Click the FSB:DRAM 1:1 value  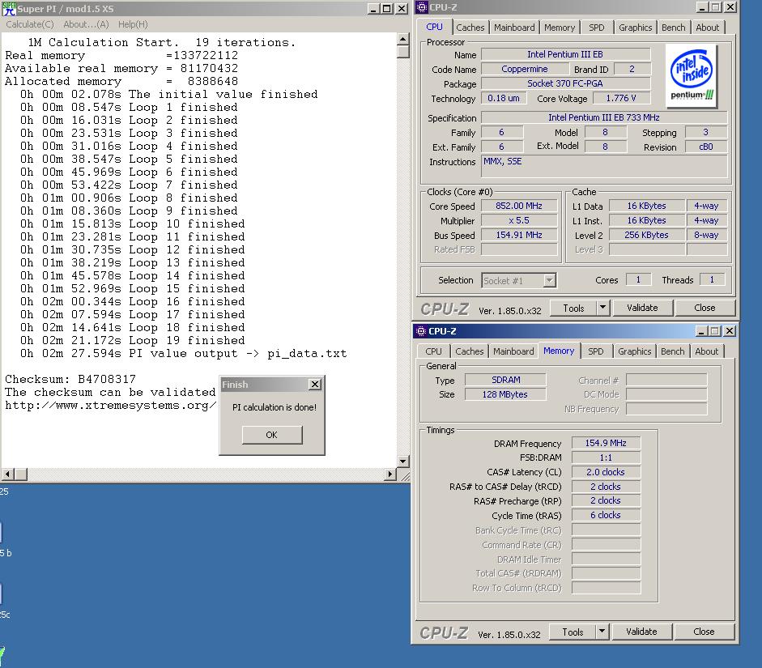[x=606, y=457]
